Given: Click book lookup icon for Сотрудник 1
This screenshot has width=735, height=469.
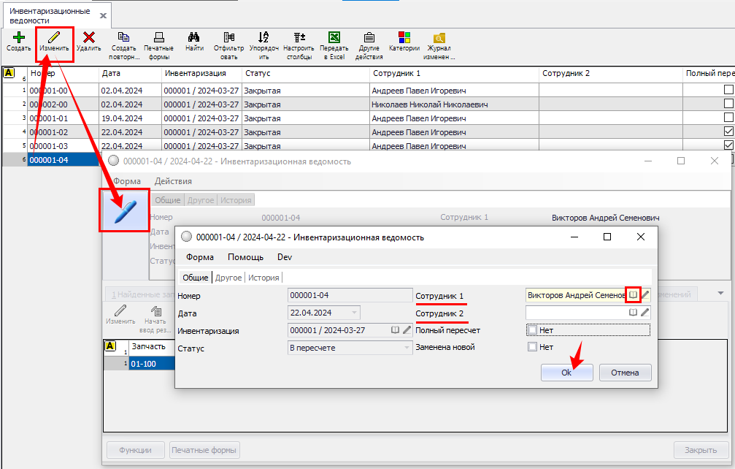Looking at the screenshot, I should pos(634,294).
